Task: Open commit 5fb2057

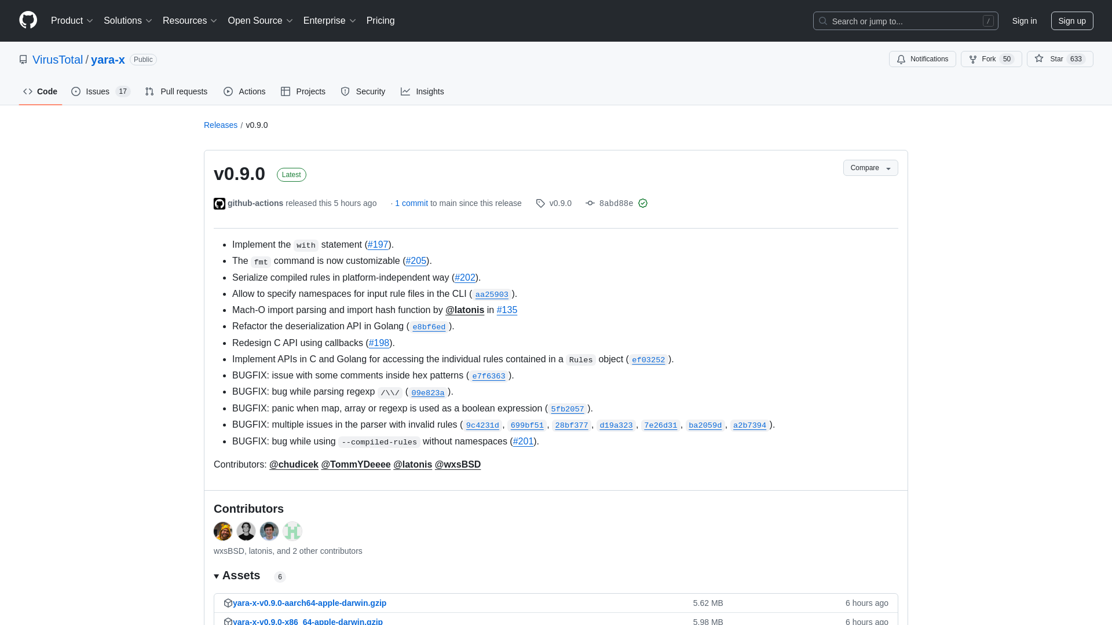Action: 568,409
